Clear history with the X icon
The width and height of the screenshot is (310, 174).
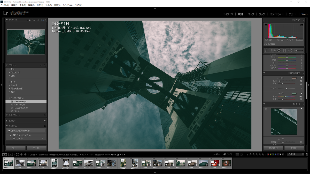[x=45, y=121]
